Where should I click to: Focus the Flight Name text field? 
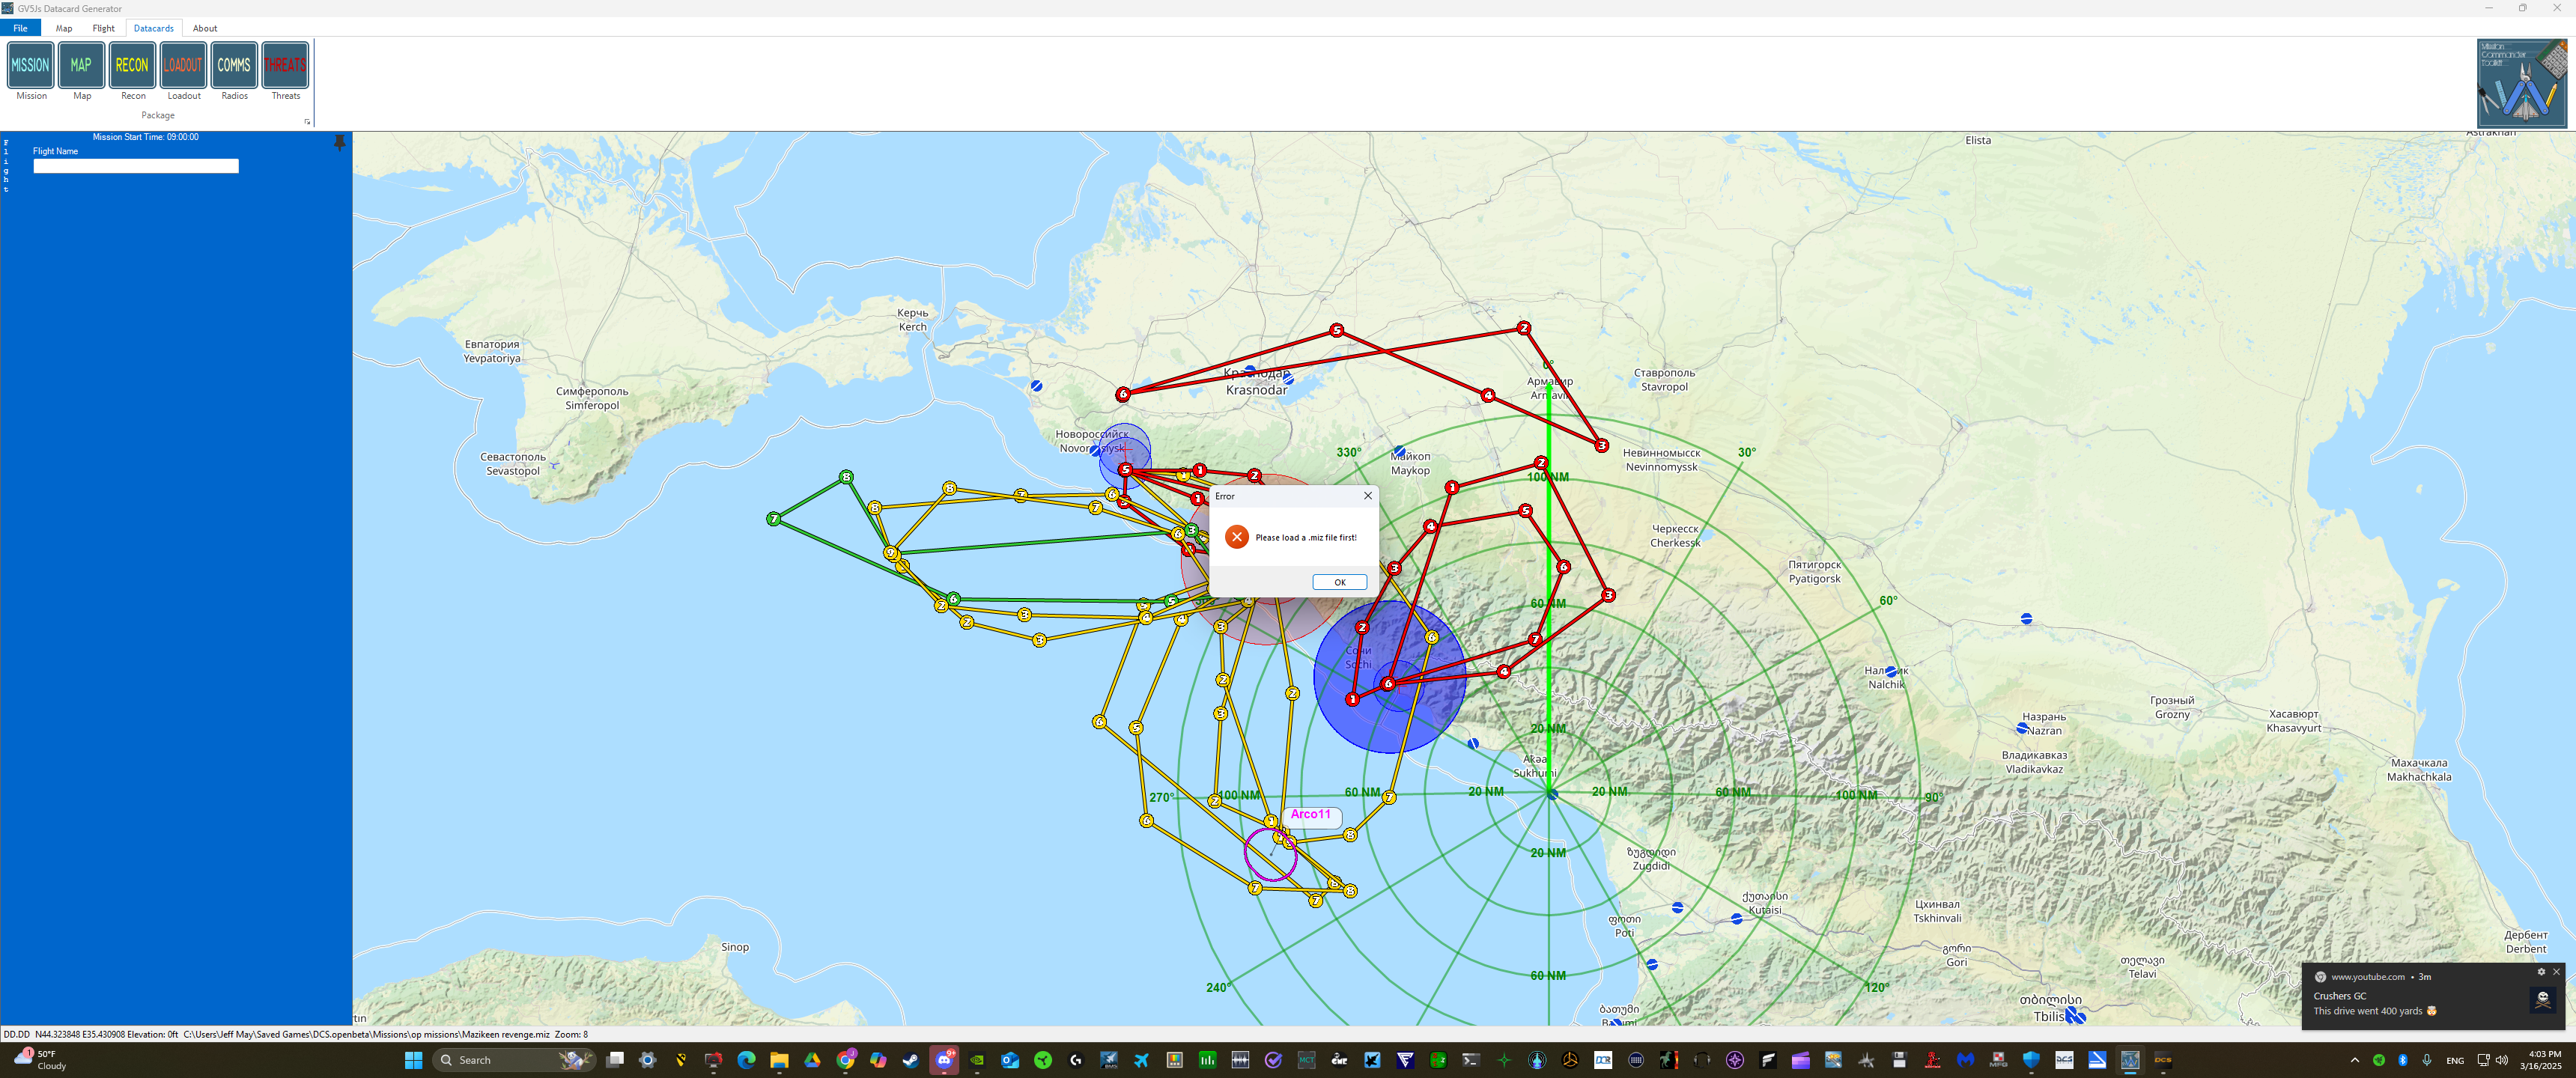coord(136,166)
